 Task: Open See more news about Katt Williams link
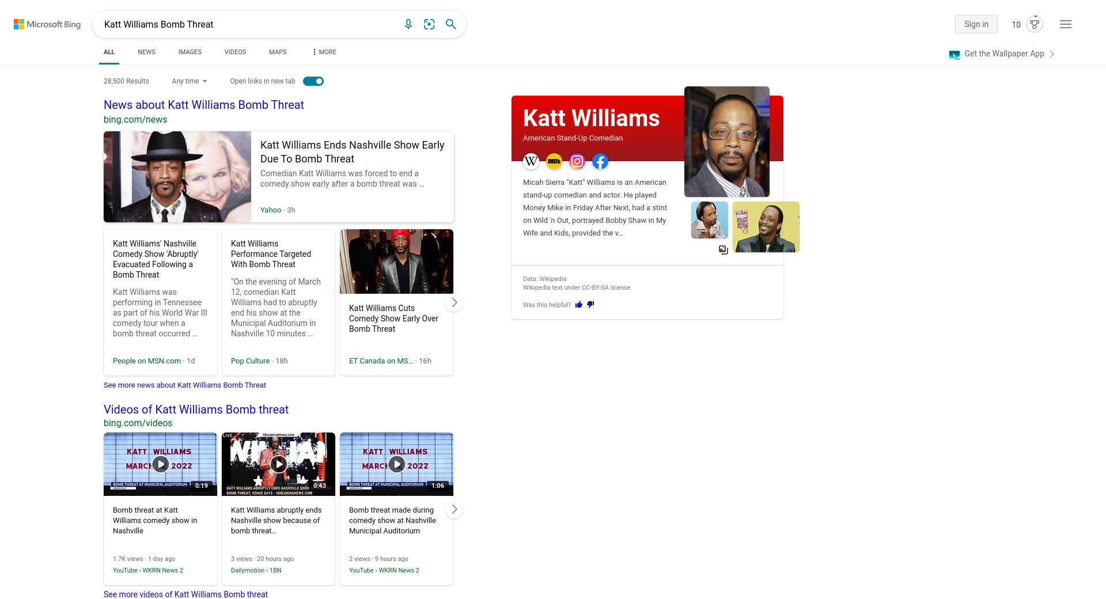pyautogui.click(x=184, y=385)
